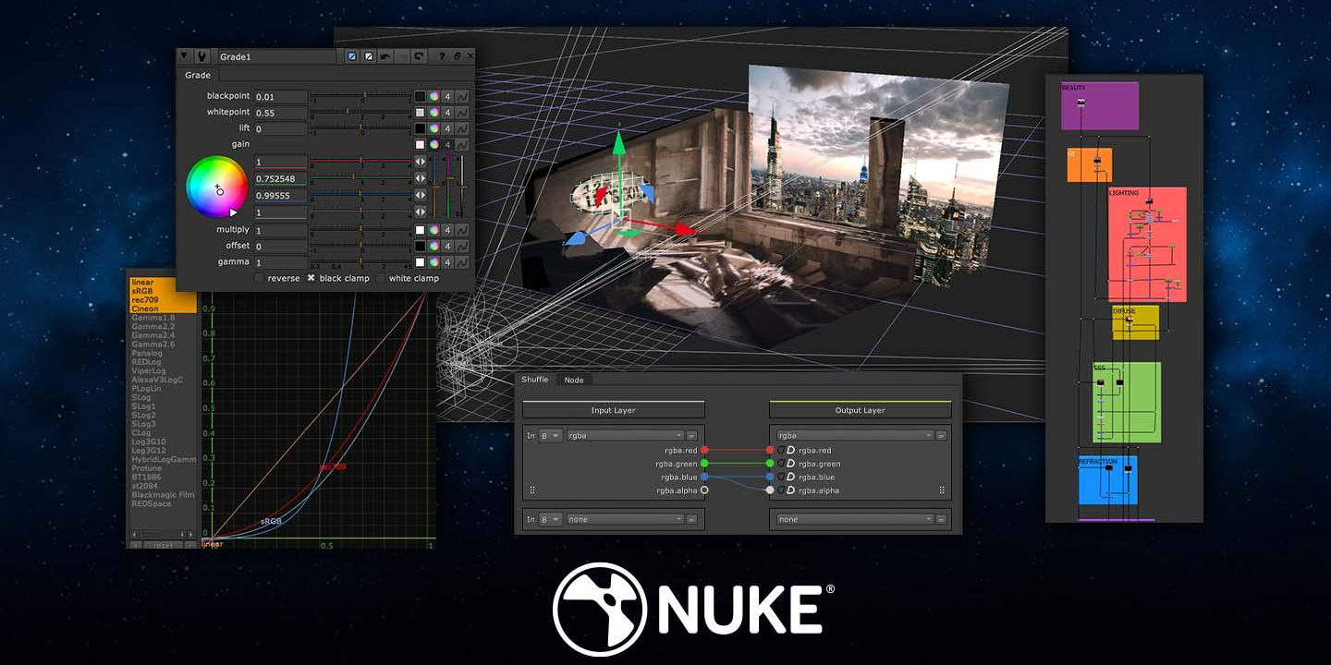Click the animation curve icon beside blackpoint
This screenshot has height=665, width=1331.
tap(461, 96)
